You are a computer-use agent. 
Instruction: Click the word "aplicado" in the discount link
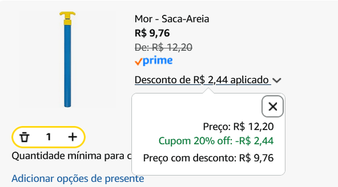(249, 80)
